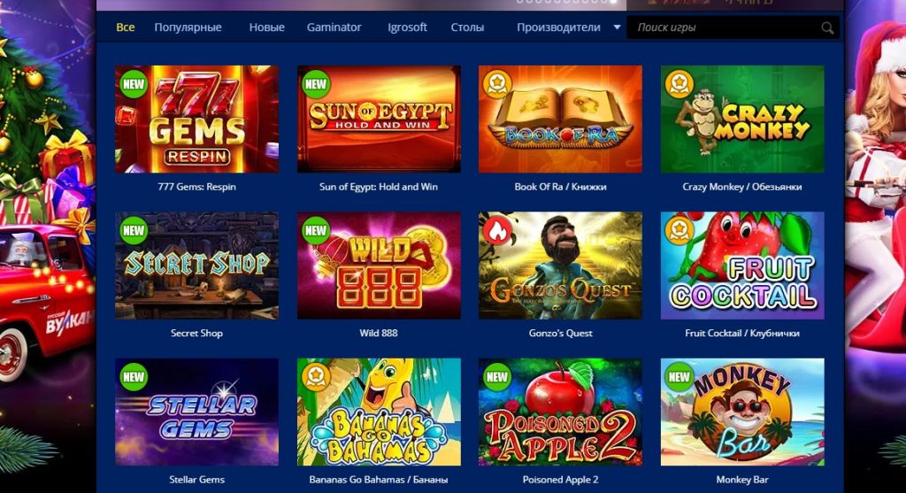Click the star badge on Crazy Monkey
The image size is (906, 493).
pos(679,84)
